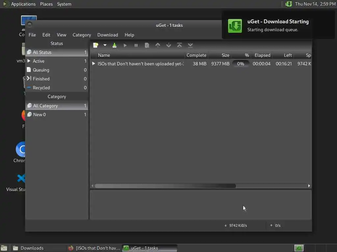
Task: Open the Edit menu
Action: coord(46,35)
